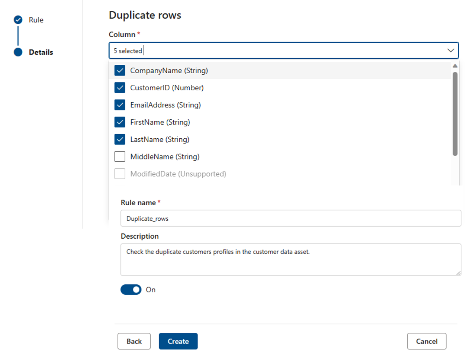466x355 pixels.
Task: Turn off the rule using the On toggle
Action: 131,290
